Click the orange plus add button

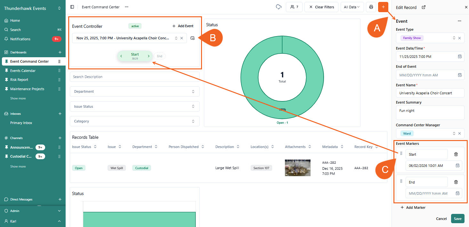coord(383,7)
